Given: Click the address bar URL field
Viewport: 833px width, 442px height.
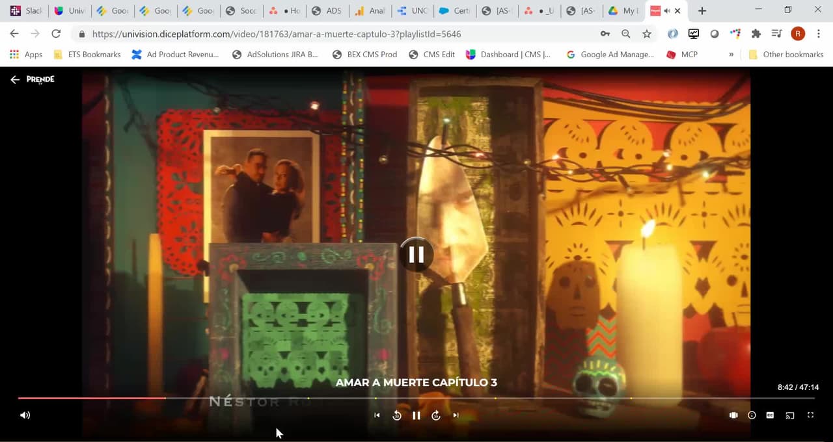Looking at the screenshot, I should click(325, 34).
